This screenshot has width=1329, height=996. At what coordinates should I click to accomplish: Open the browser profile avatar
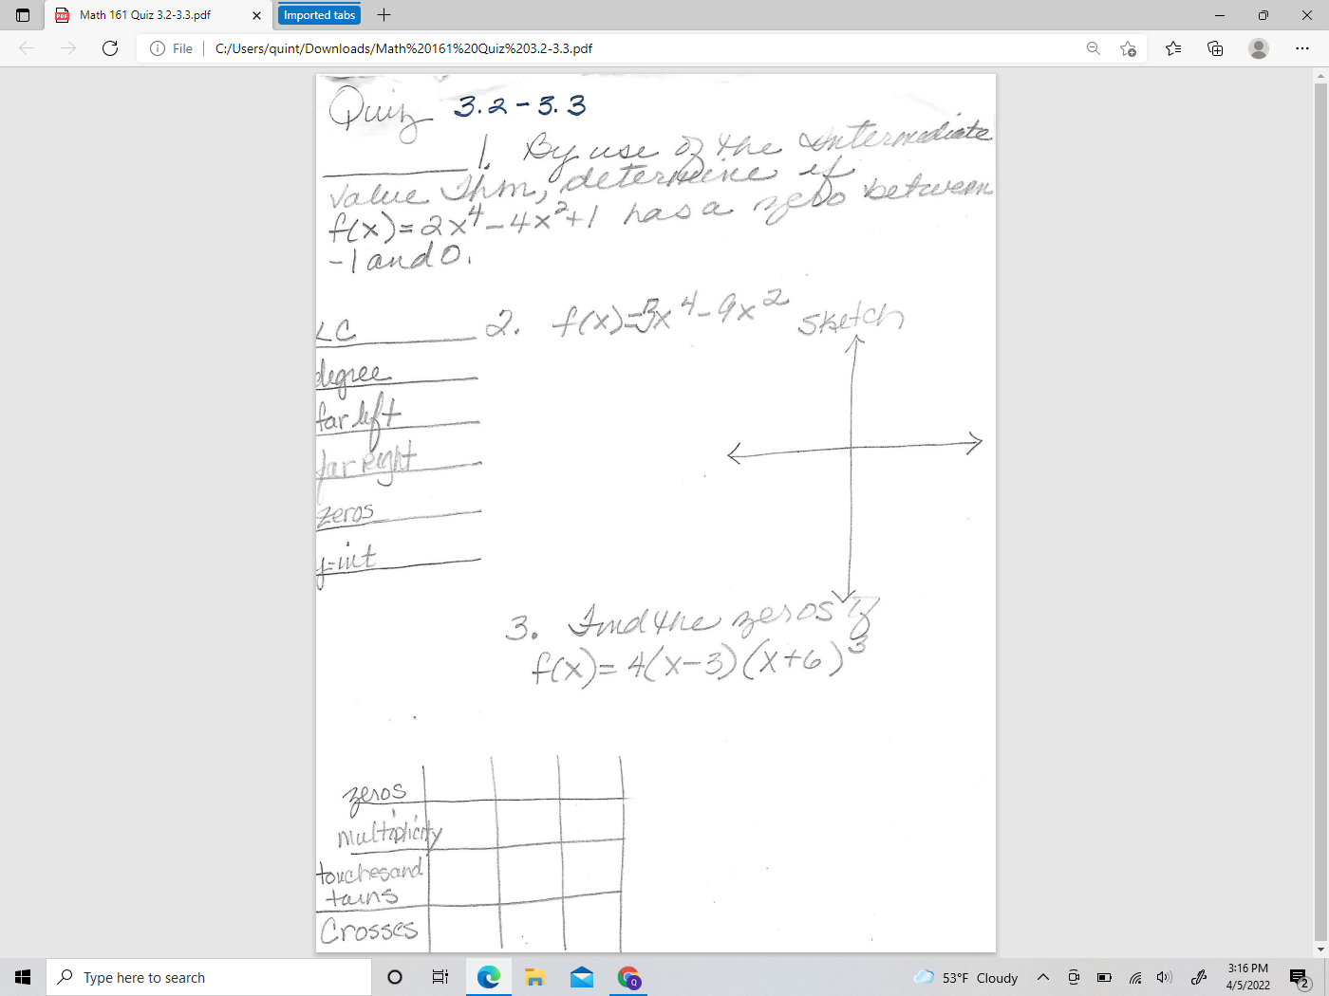(1259, 47)
